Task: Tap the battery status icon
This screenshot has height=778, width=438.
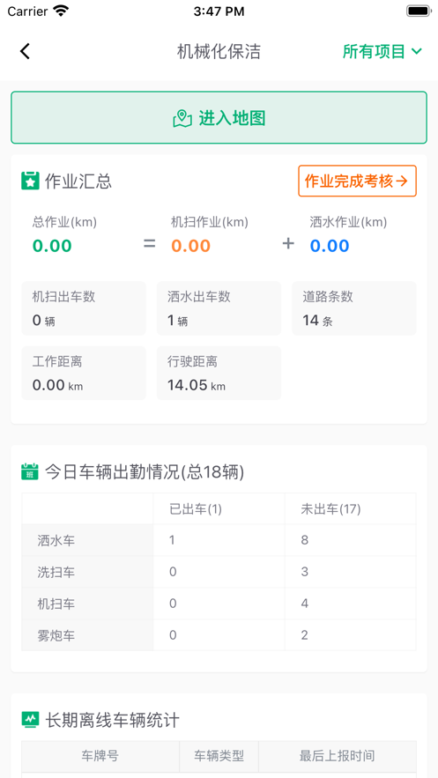Action: (418, 11)
